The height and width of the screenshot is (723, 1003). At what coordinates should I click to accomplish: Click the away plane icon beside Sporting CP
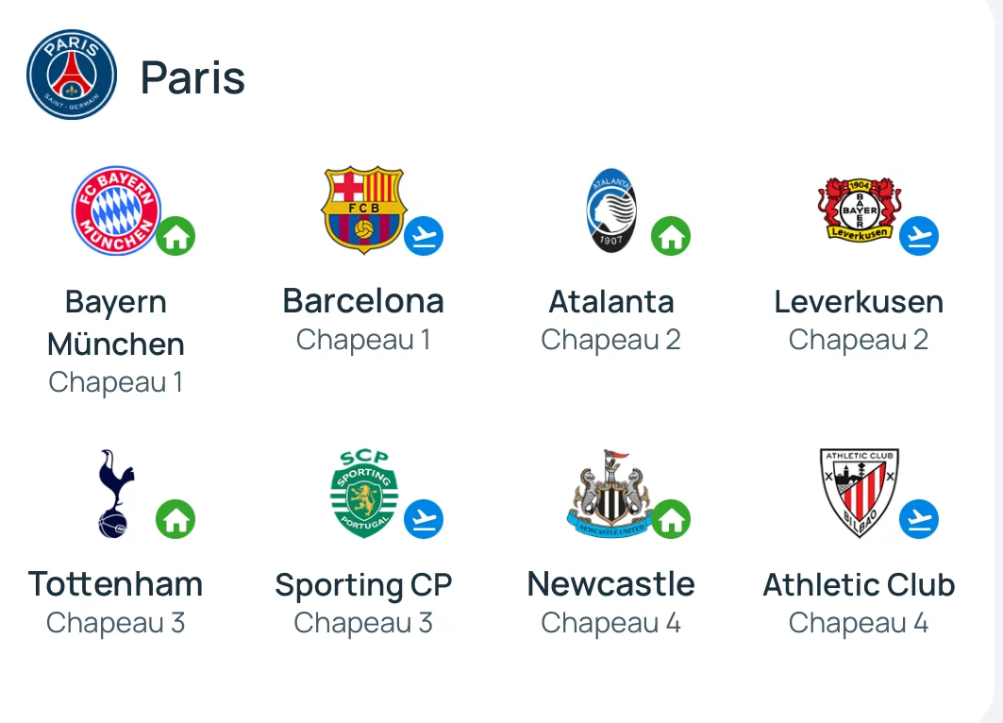point(424,519)
